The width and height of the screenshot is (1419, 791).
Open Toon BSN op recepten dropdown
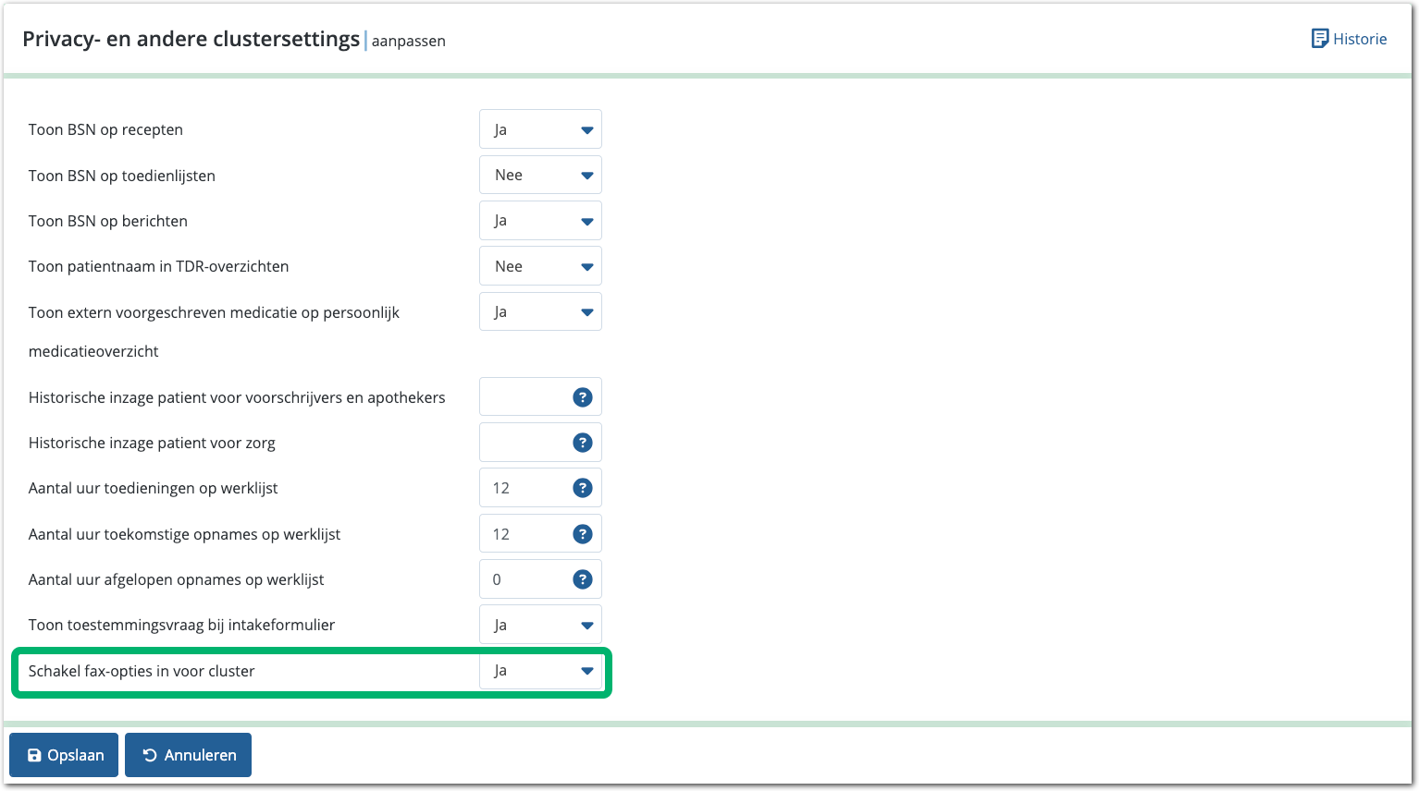[540, 129]
